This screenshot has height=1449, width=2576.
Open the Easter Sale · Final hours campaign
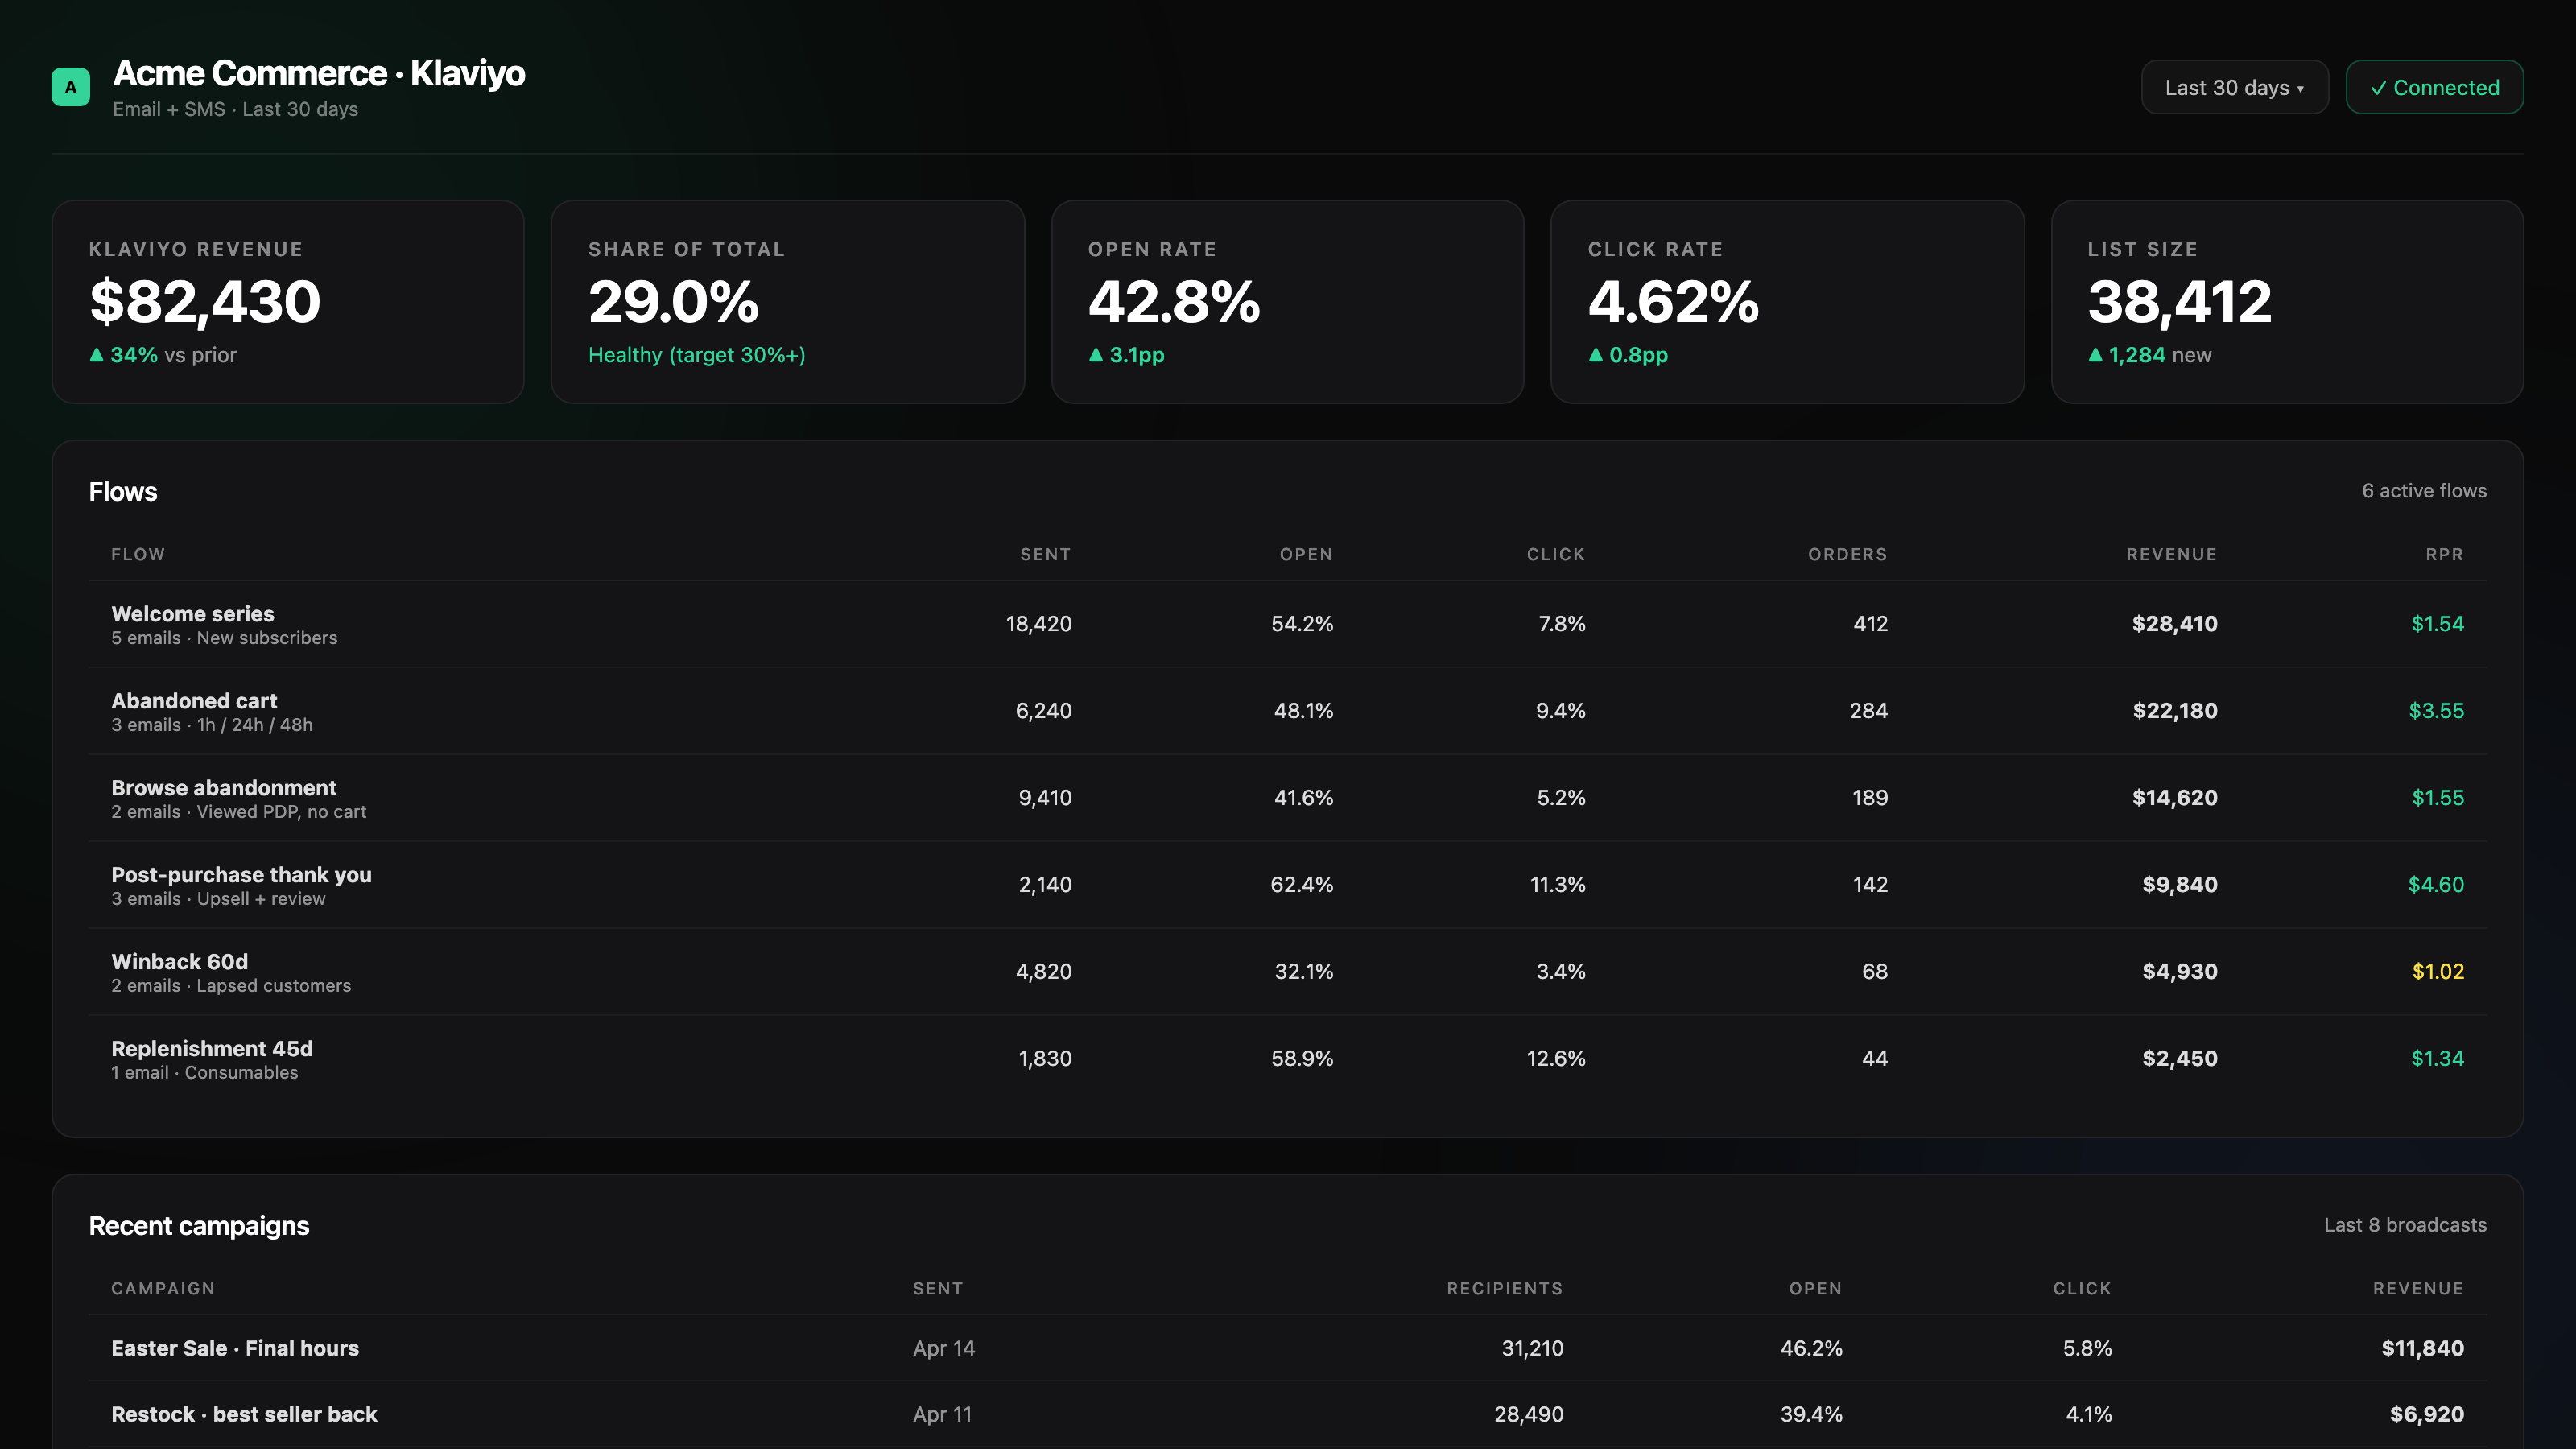pos(1288,1348)
